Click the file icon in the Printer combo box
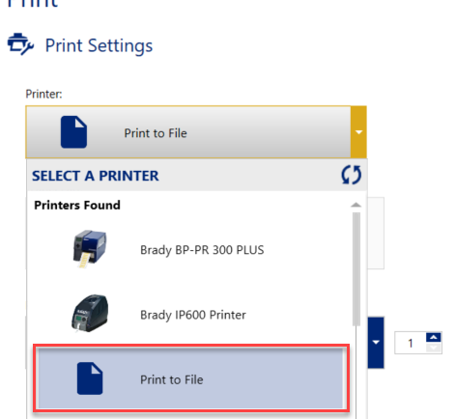 pos(73,132)
